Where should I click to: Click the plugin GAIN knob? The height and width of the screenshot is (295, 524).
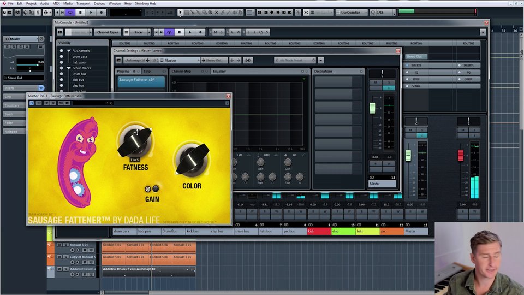coord(156,188)
